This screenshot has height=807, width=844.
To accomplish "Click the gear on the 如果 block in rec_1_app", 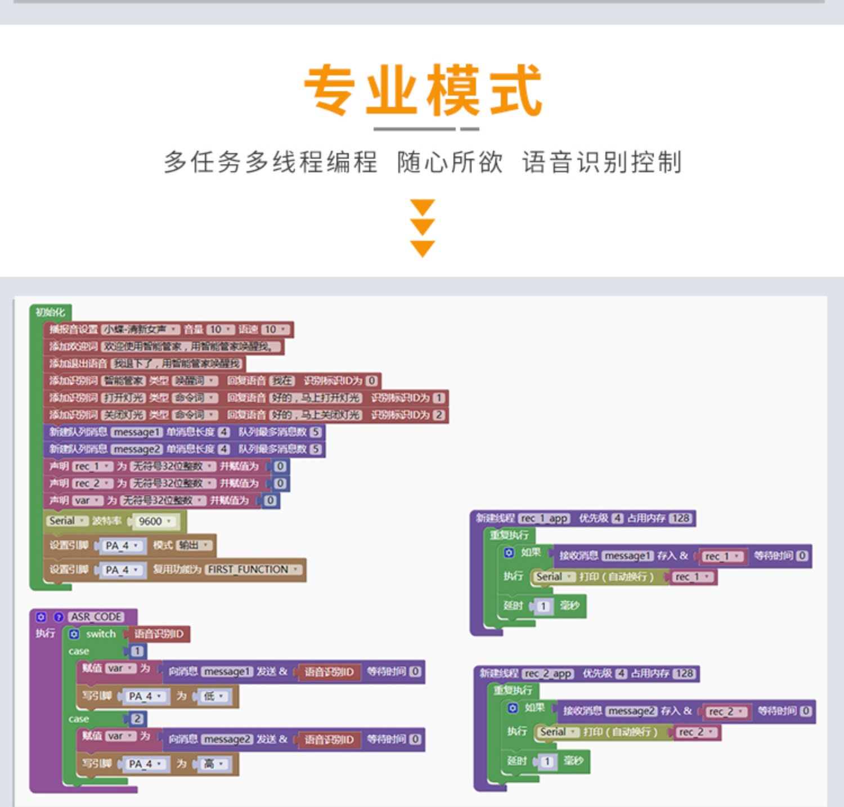I will pos(508,553).
